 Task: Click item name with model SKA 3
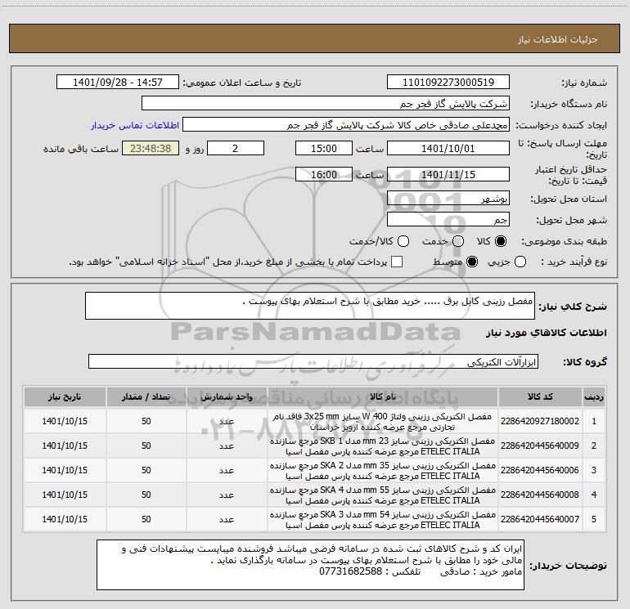click(383, 519)
